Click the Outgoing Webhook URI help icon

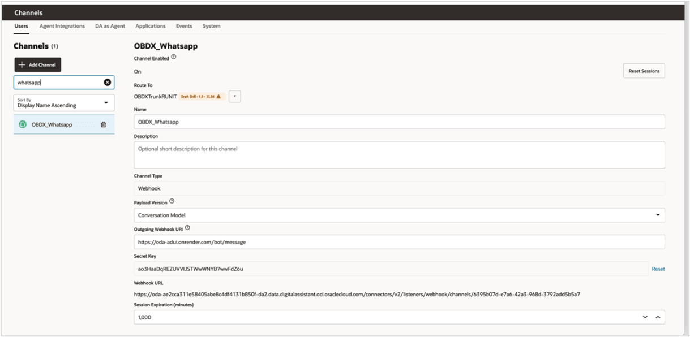(x=187, y=228)
